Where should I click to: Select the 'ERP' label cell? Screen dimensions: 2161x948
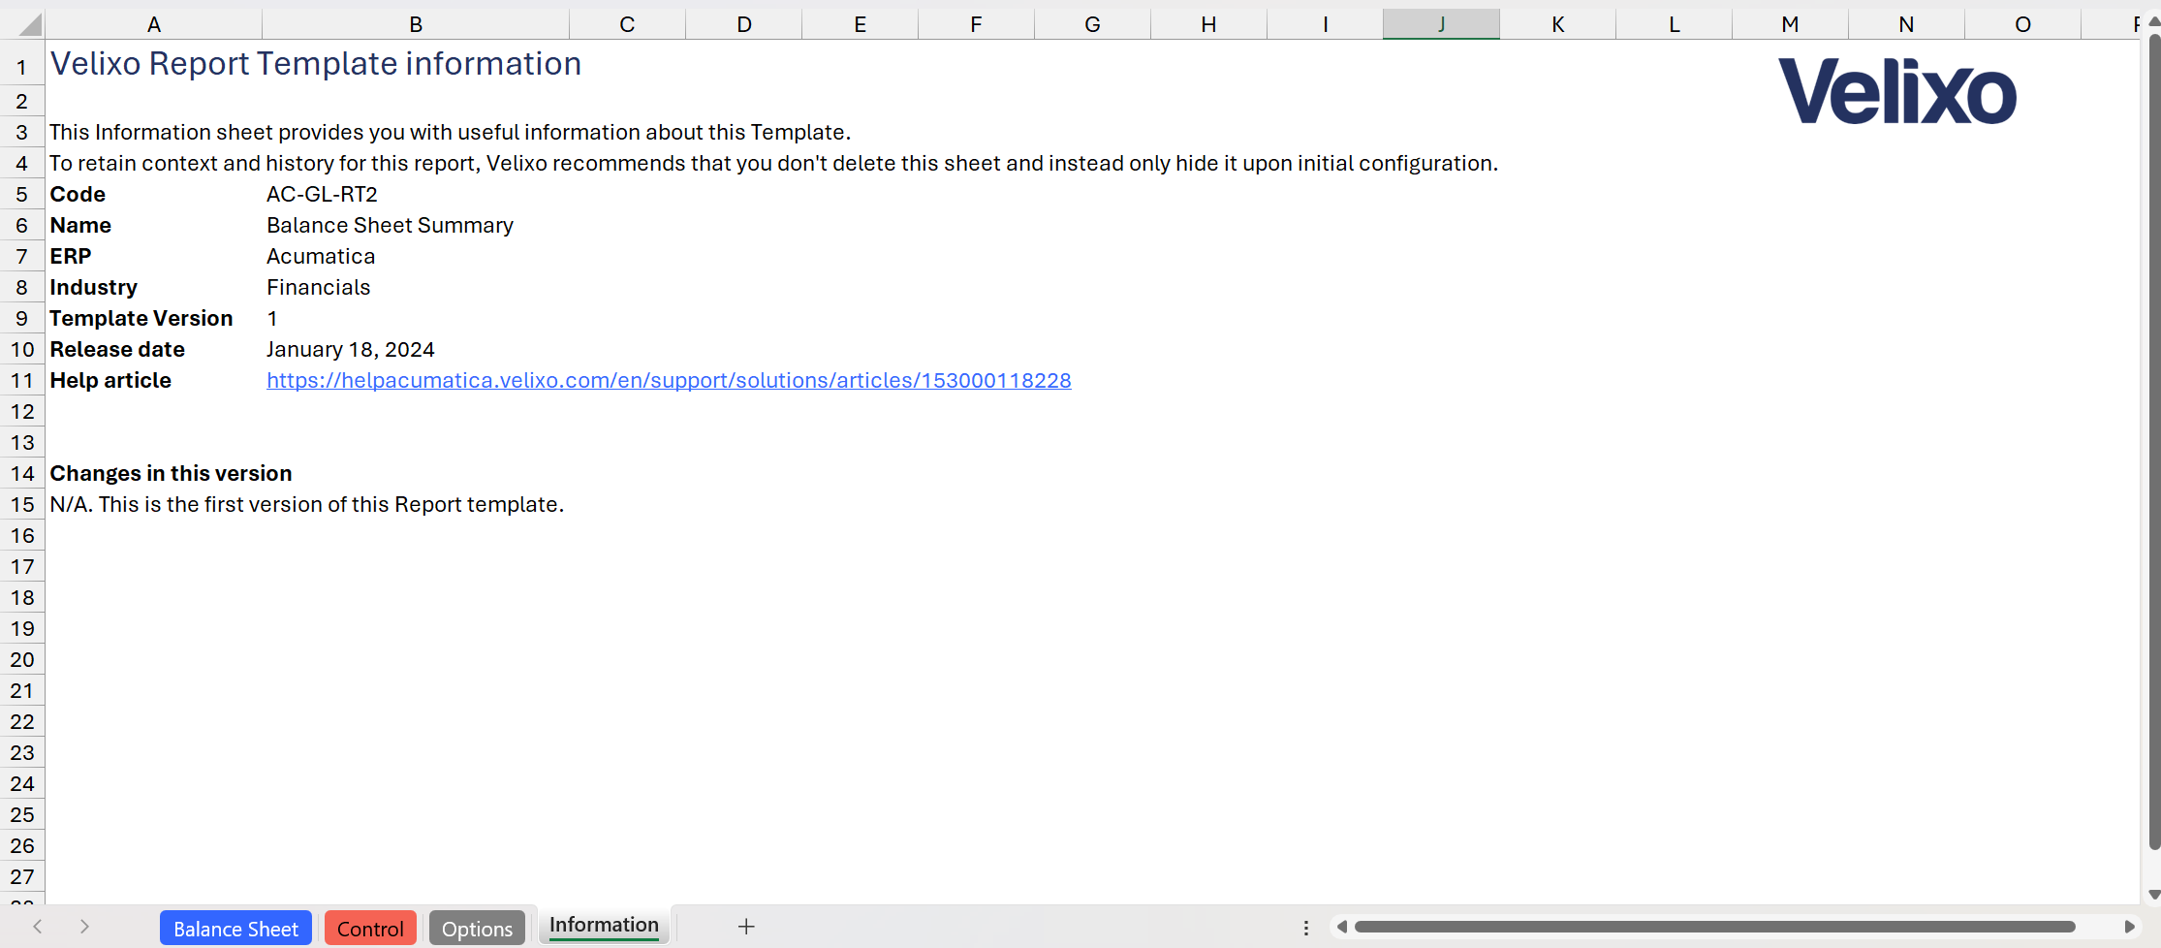[x=153, y=256]
